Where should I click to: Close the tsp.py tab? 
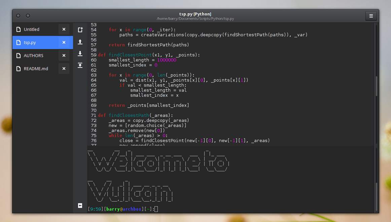click(x=64, y=43)
